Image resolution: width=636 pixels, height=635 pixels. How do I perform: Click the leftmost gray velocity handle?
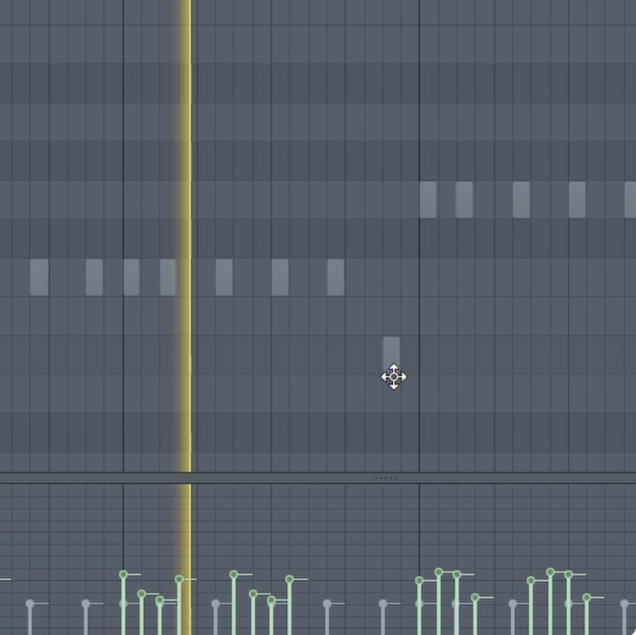[x=30, y=604]
